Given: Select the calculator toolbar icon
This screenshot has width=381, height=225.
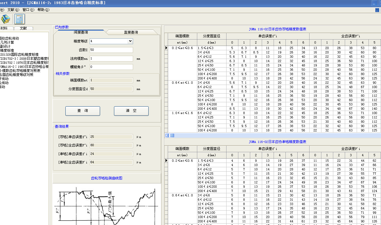Looking at the screenshot, I should pos(20,19).
